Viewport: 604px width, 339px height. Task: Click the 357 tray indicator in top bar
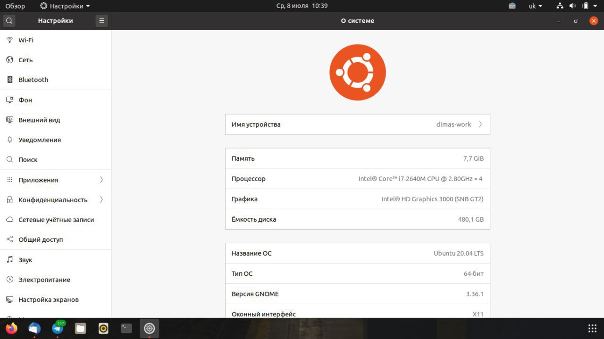click(512, 6)
